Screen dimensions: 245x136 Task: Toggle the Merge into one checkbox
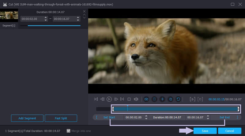[x=69, y=131]
